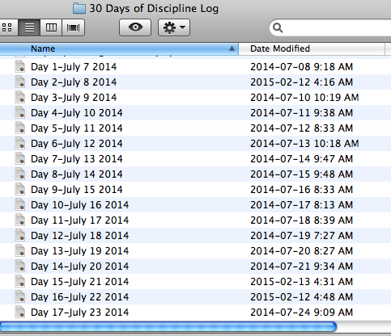Screen dimensions: 391x336
Task: Click the Quick Look eye button
Action: click(x=135, y=27)
